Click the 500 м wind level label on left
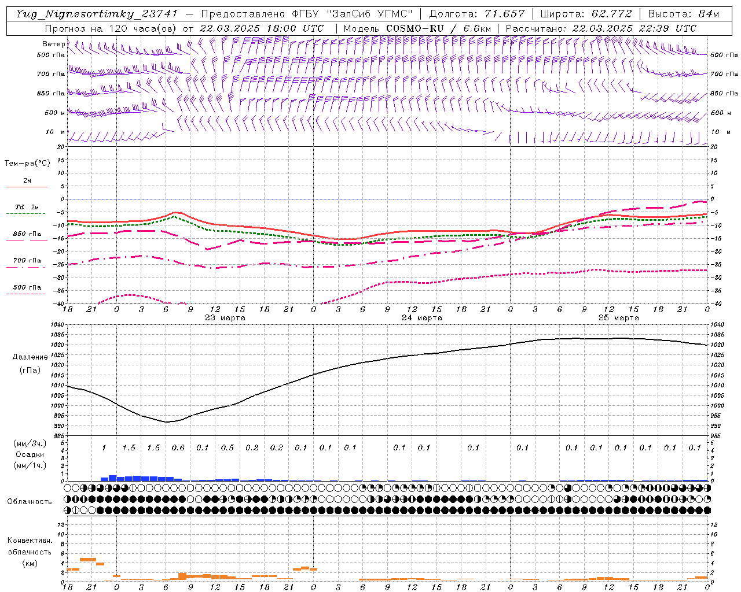This screenshot has width=741, height=592. click(x=55, y=113)
